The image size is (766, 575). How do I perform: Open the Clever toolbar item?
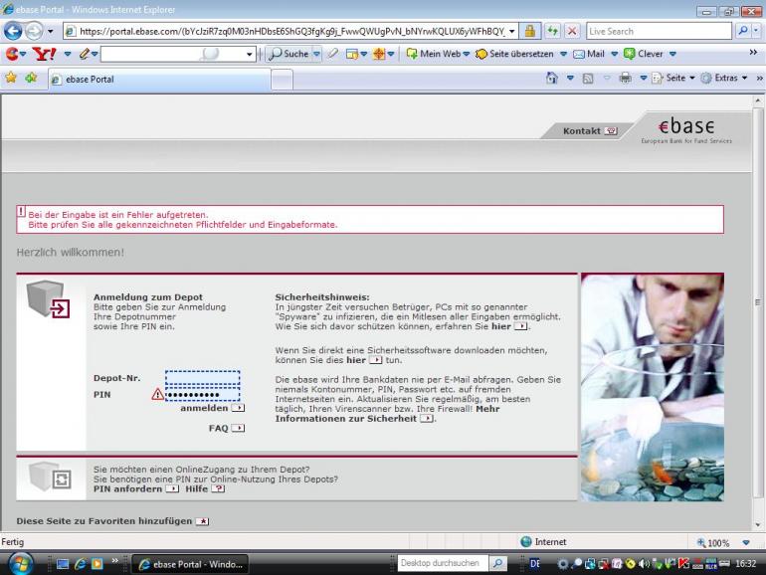(x=644, y=54)
